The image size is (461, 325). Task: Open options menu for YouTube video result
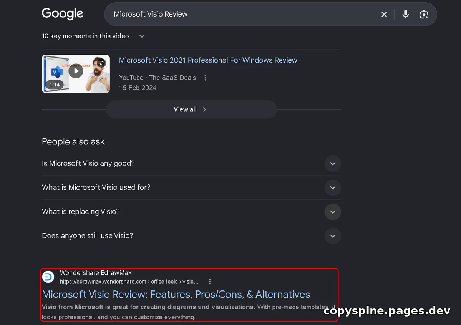click(x=205, y=78)
